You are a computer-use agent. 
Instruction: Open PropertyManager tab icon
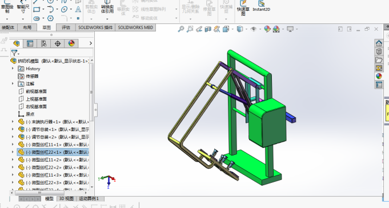(30, 43)
